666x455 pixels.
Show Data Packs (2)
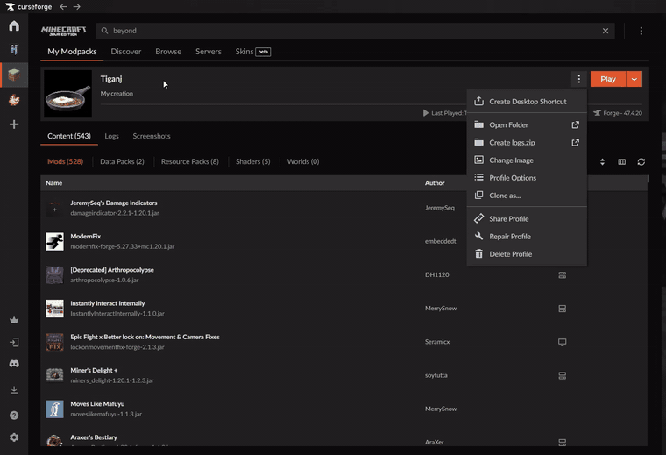click(122, 162)
